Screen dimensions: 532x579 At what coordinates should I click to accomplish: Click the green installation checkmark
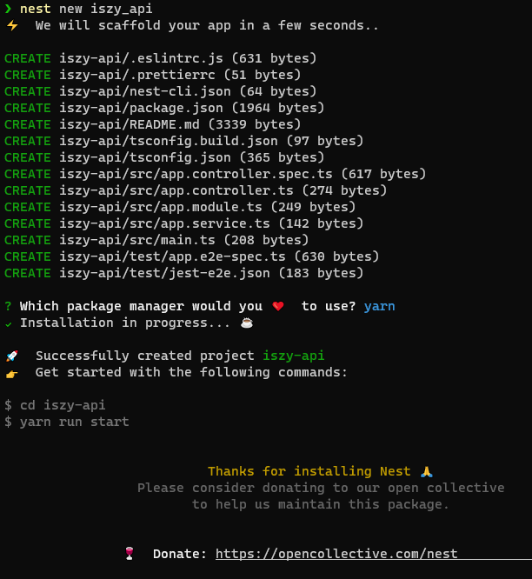pos(8,323)
